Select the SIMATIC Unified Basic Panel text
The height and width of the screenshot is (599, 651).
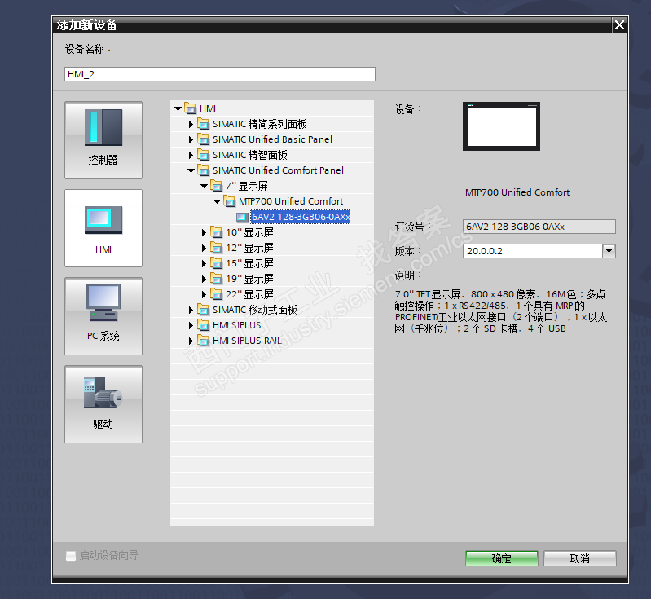pyautogui.click(x=272, y=139)
